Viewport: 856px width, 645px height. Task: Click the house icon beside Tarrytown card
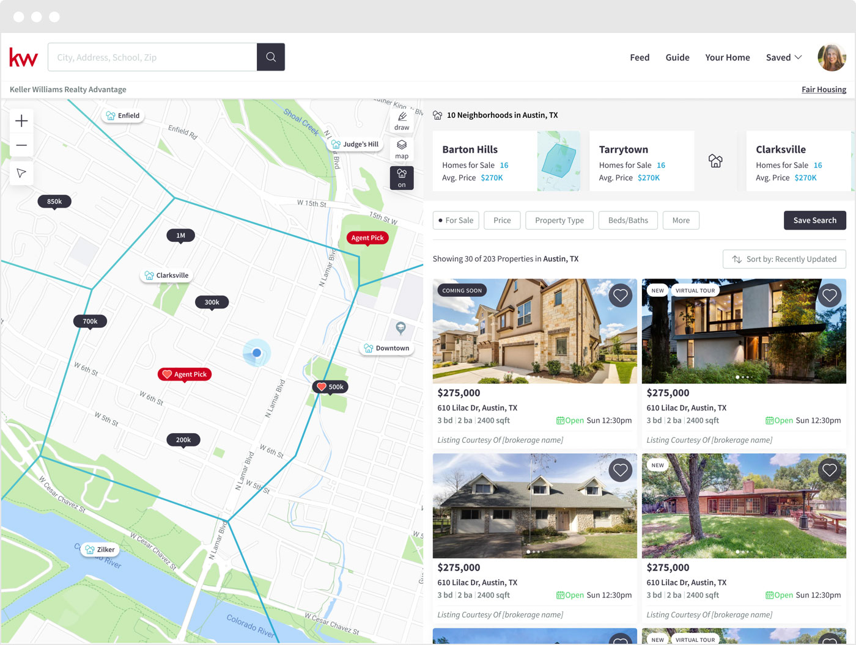[x=715, y=161]
